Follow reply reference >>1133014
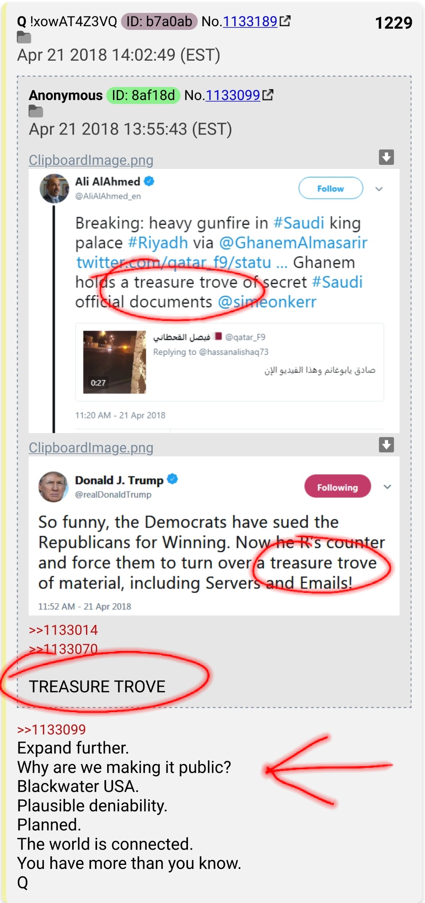This screenshot has height=903, width=425. (63, 630)
